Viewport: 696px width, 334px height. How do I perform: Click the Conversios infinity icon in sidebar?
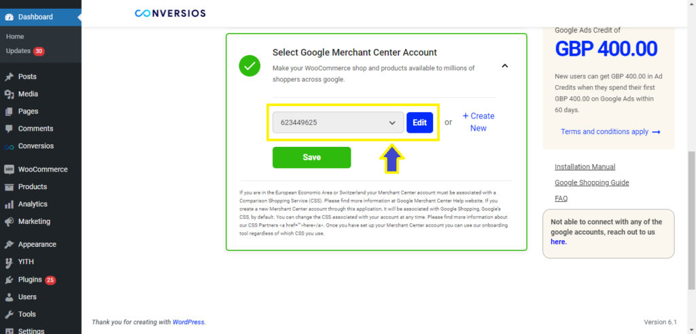pyautogui.click(x=9, y=146)
